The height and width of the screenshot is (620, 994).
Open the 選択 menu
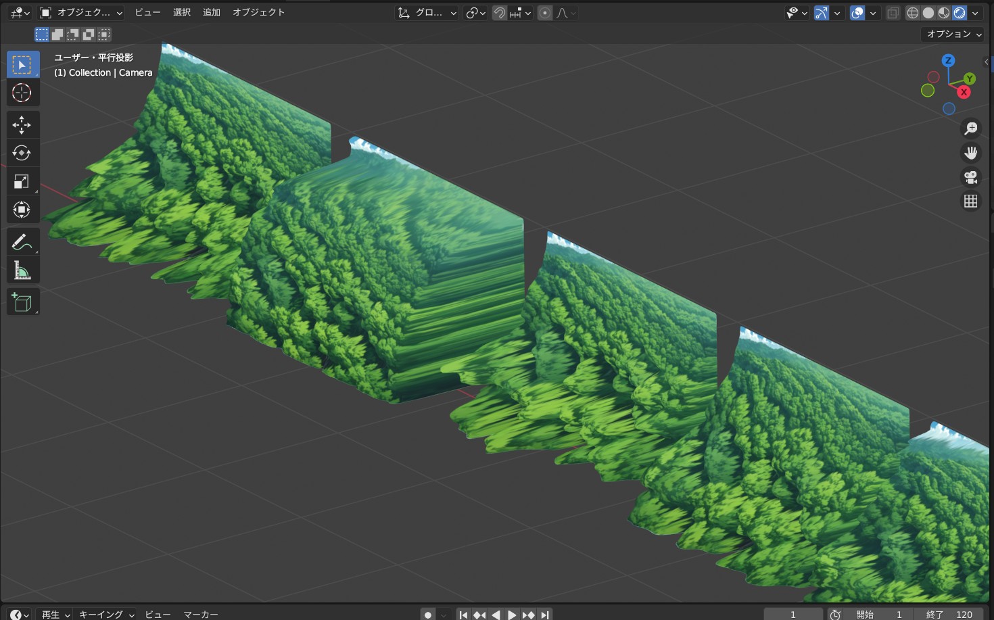click(x=182, y=13)
